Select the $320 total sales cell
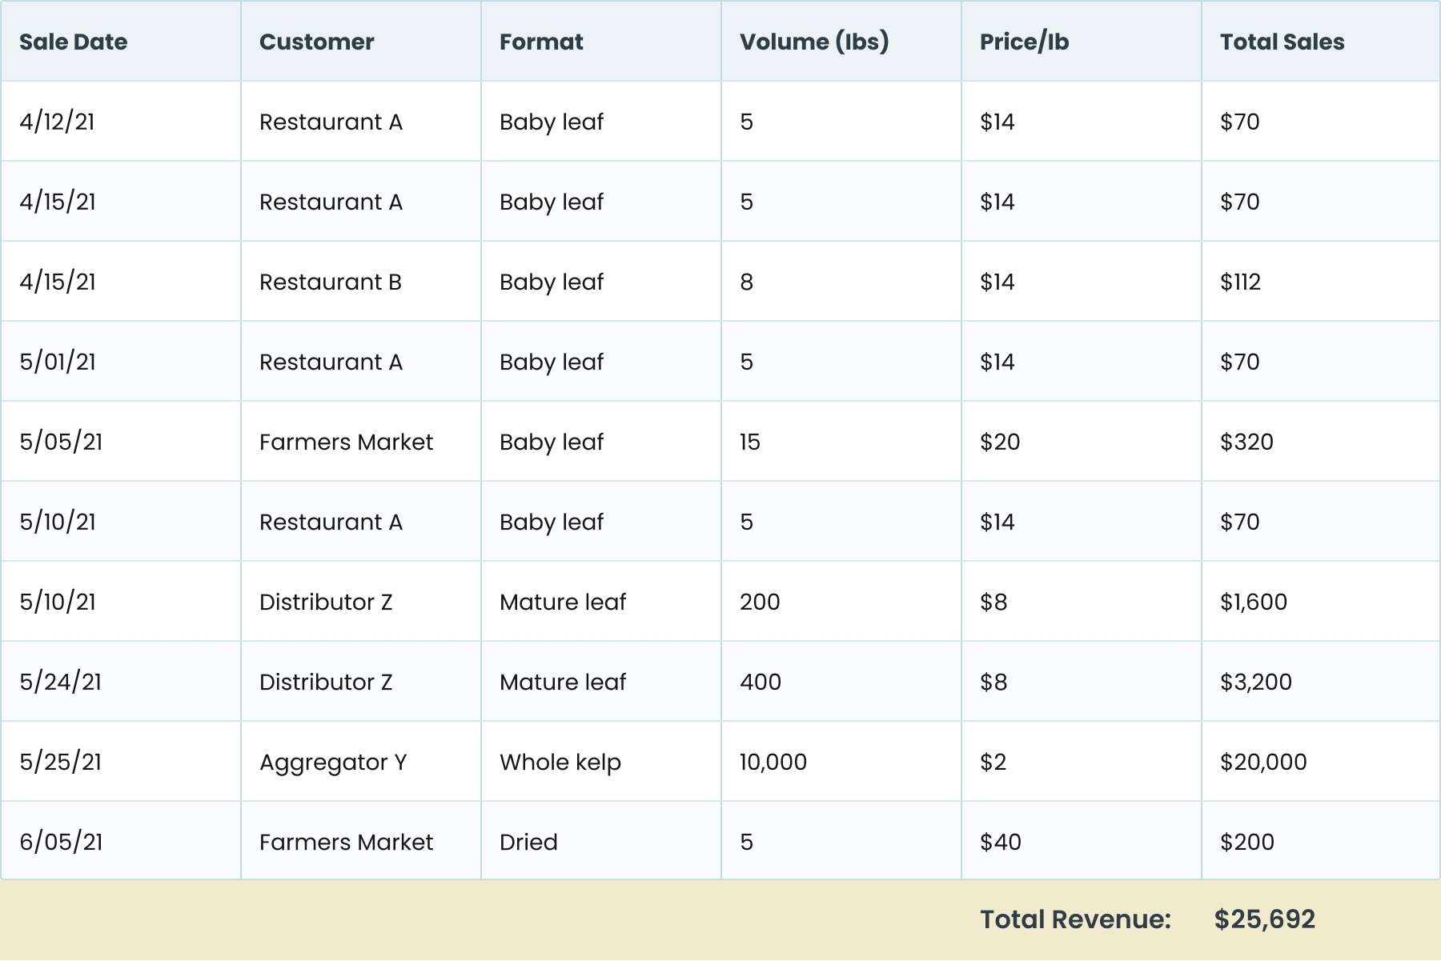Viewport: 1441px width, 961px height. 1246,442
